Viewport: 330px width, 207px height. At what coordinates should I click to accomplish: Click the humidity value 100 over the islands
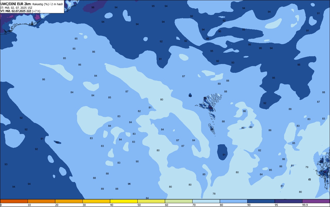pos(211,108)
